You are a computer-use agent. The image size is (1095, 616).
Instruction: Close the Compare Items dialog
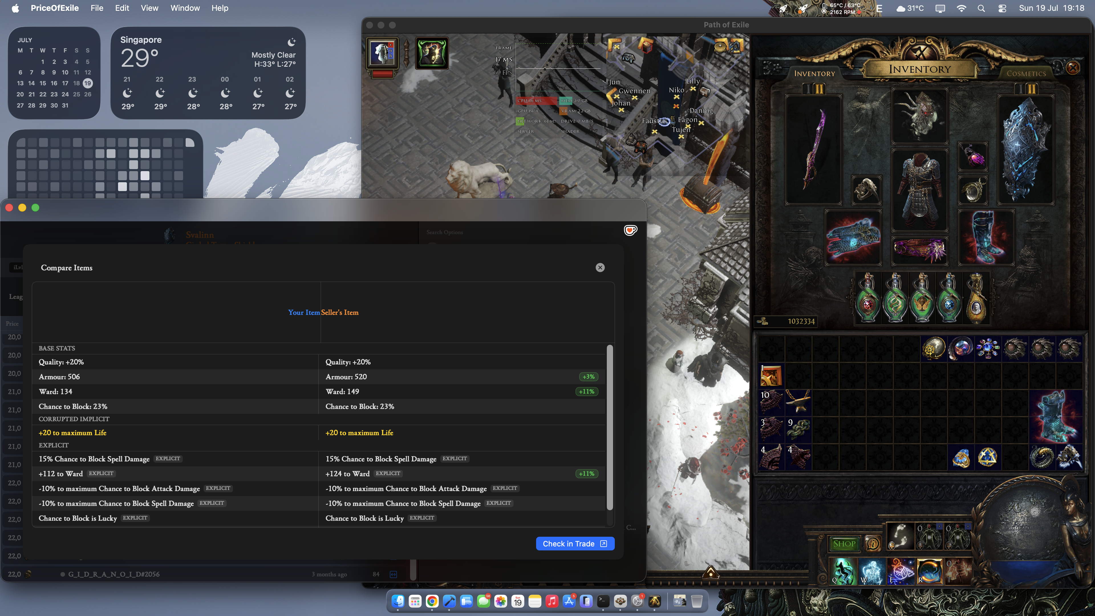[x=600, y=268]
